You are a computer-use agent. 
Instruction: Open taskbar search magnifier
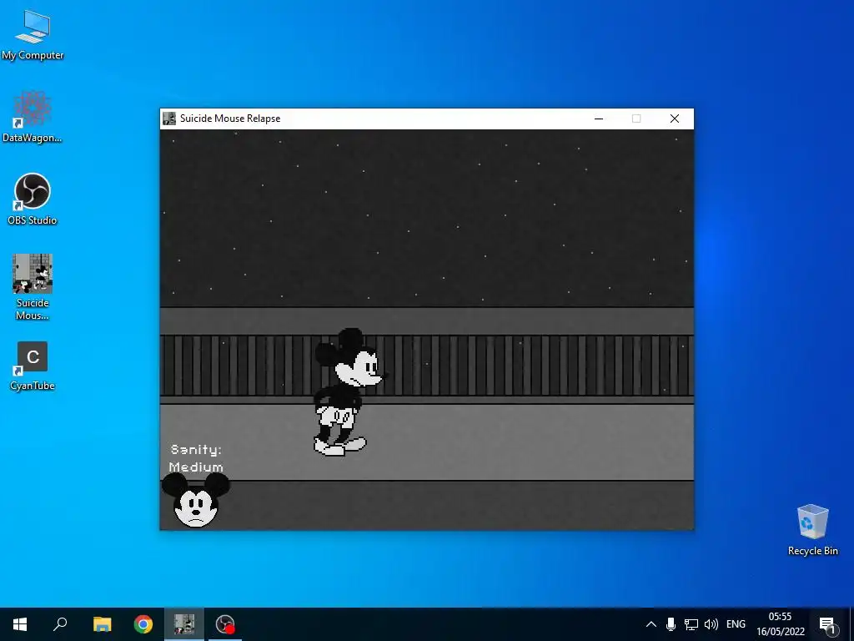click(x=60, y=624)
